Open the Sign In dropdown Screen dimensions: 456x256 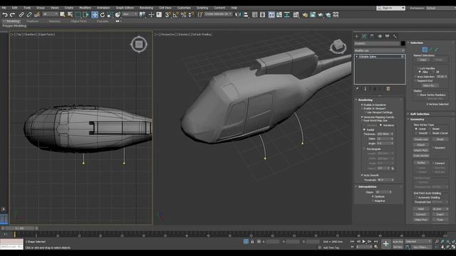pos(391,8)
